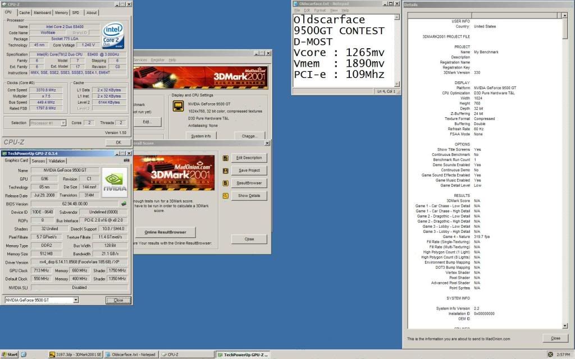
Task: Switch to the Mainboard tab in CPU-Z
Action: click(x=42, y=12)
